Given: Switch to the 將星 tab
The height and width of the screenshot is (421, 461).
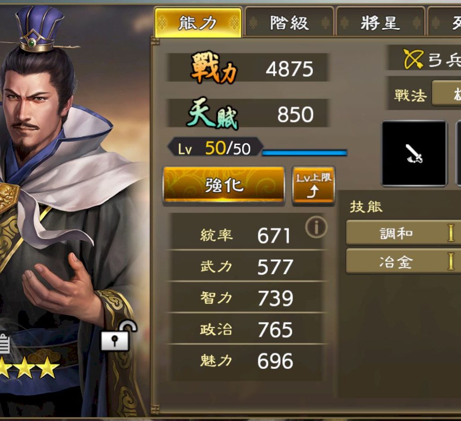Looking at the screenshot, I should (380, 22).
